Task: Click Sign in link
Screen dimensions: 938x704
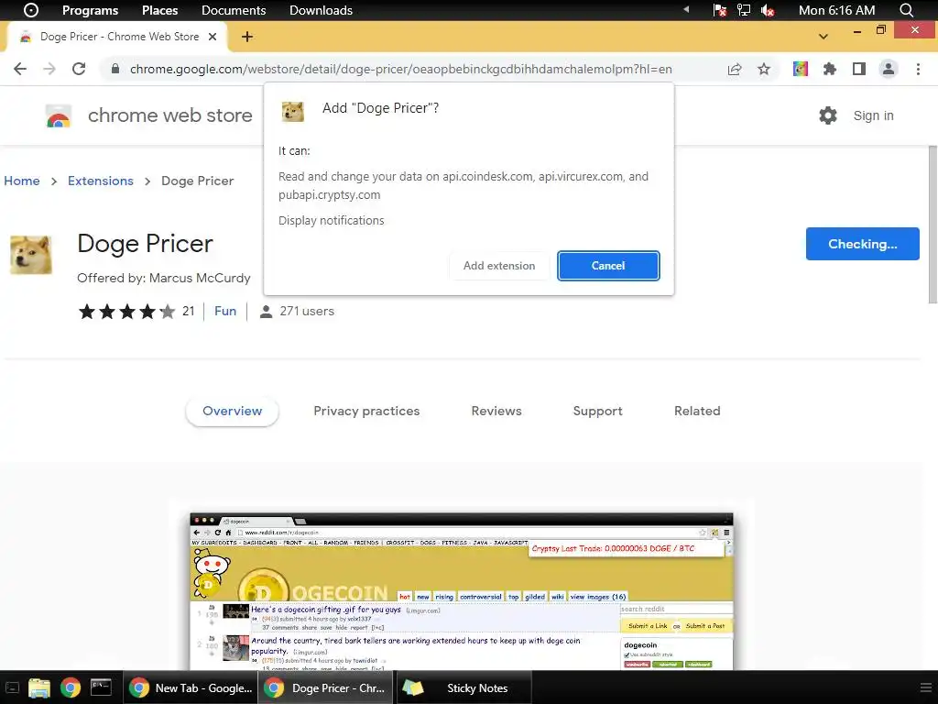Action: 873,115
